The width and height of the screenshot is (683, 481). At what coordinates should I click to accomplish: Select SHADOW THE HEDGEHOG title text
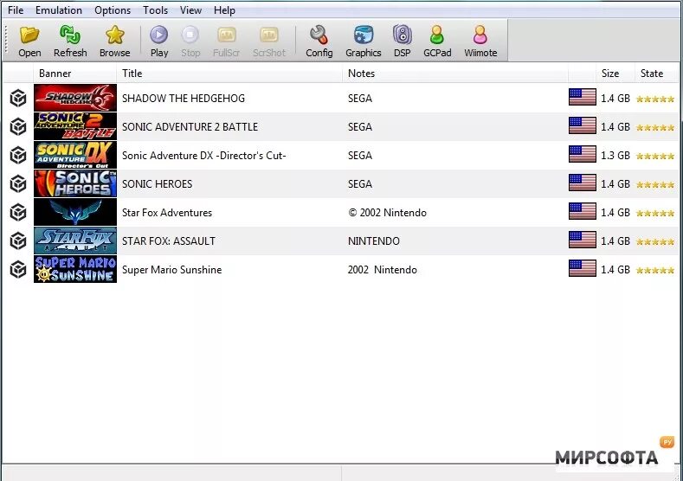point(184,99)
